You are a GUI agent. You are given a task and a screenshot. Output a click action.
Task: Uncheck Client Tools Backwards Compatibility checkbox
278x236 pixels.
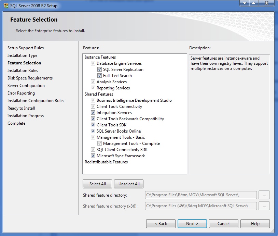[93, 119]
